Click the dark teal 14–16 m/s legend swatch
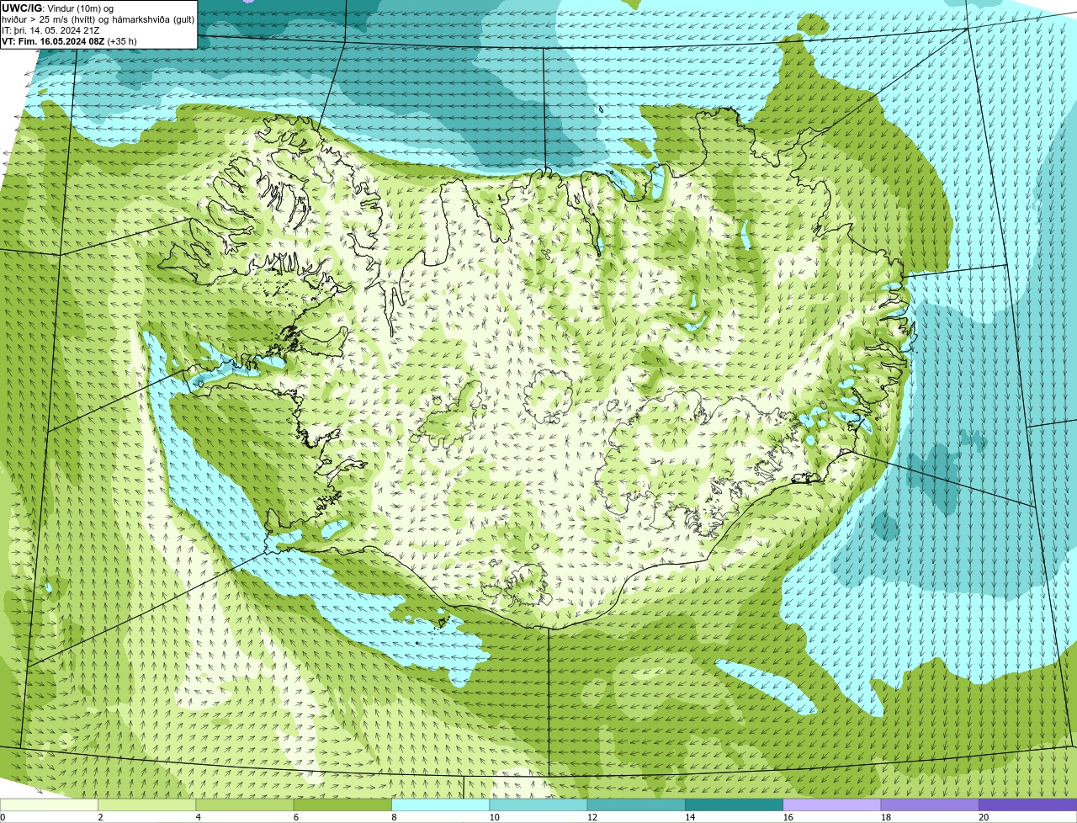Viewport: 1077px width, 823px height. [734, 805]
